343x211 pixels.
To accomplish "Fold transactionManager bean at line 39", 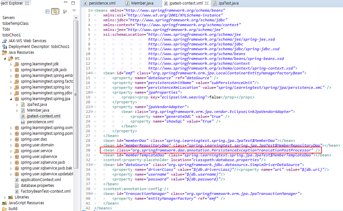I will pos(92,194).
